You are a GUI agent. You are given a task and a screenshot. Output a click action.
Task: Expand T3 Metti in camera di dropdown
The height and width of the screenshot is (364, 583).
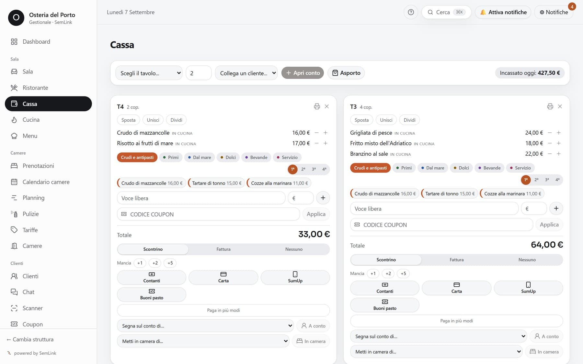436,352
